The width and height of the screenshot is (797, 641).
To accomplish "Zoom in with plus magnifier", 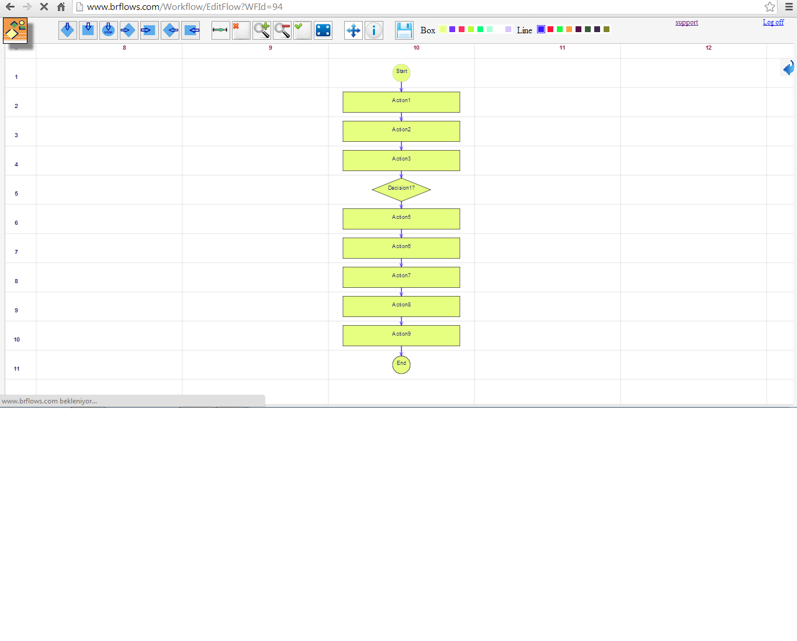I will click(x=261, y=30).
